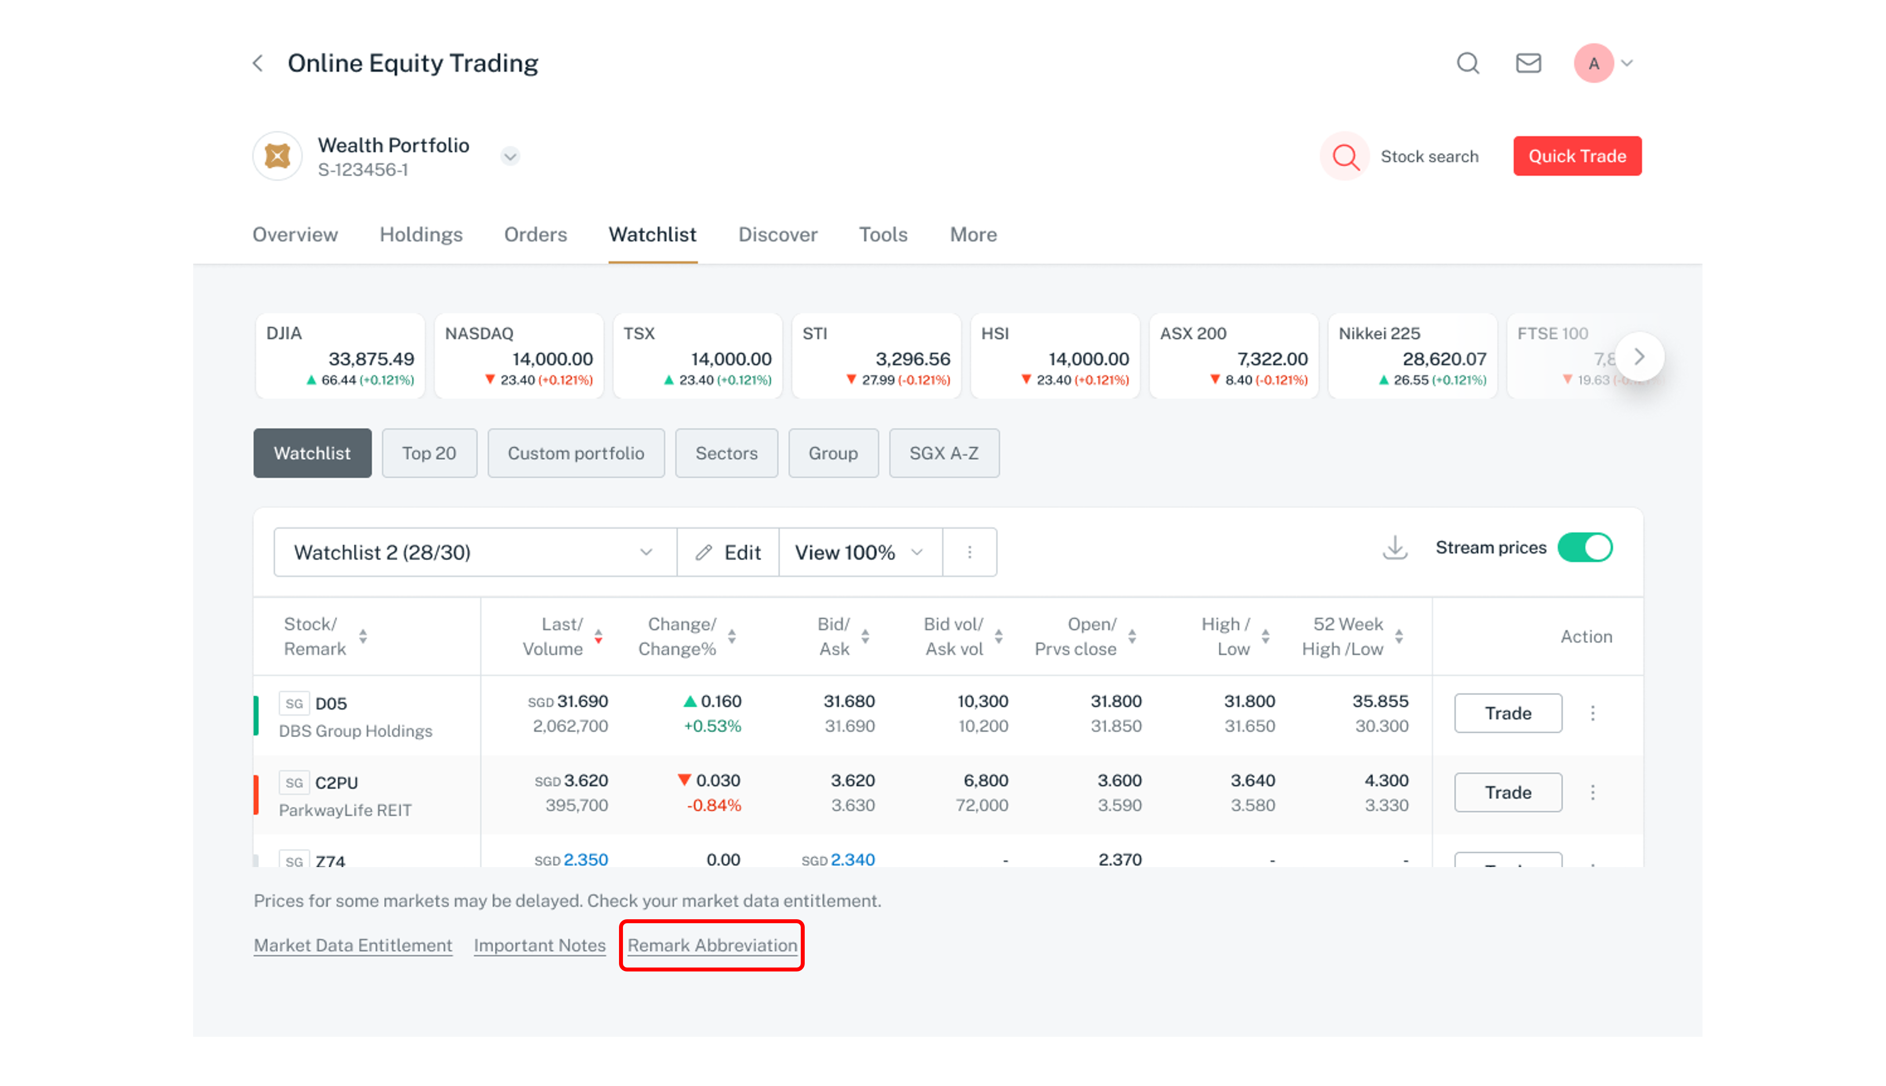
Task: Select the HSI index card
Action: [x=1054, y=356]
